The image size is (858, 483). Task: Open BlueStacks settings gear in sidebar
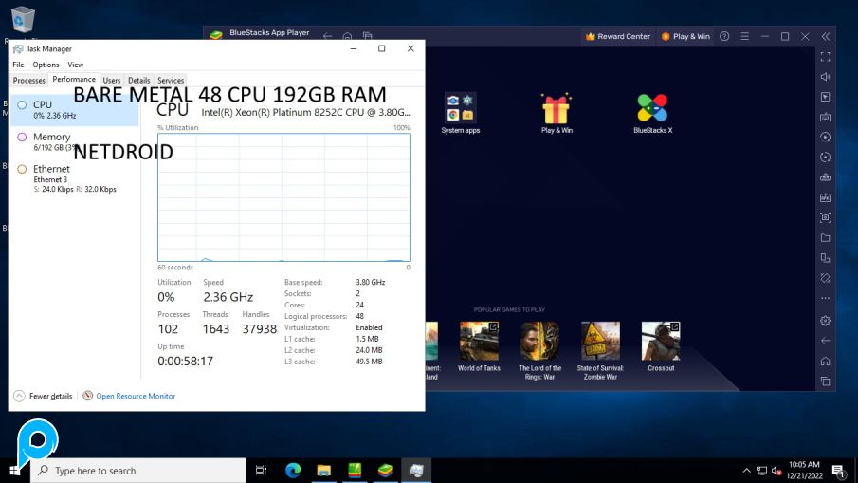(x=825, y=321)
